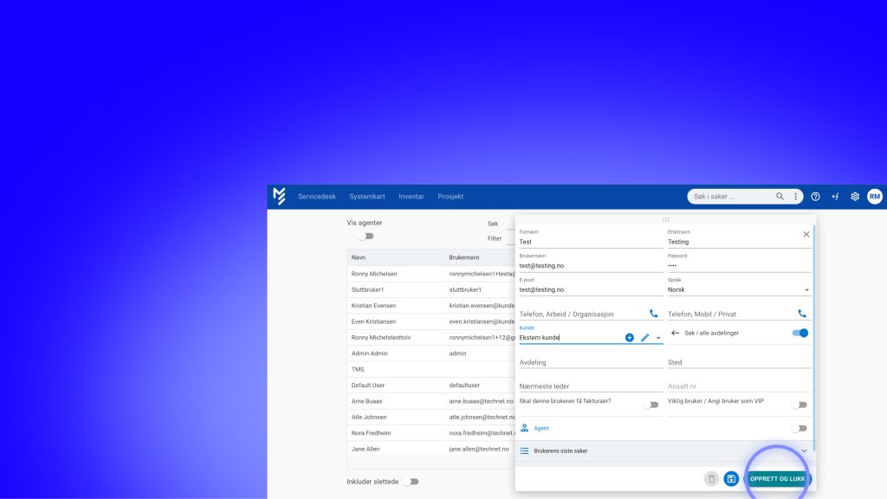
Task: Enable the Agent toggle switch
Action: 799,428
